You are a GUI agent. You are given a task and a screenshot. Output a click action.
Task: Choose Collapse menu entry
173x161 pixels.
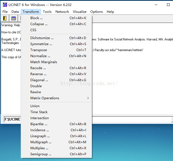56,24
